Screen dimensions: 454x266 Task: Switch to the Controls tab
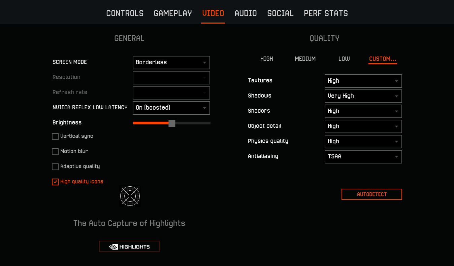pos(125,13)
